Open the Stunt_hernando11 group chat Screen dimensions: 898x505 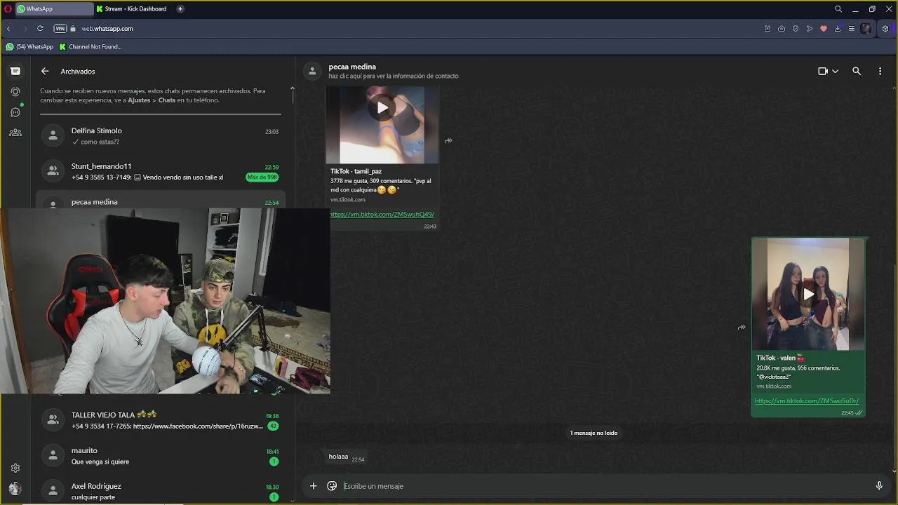coord(161,171)
